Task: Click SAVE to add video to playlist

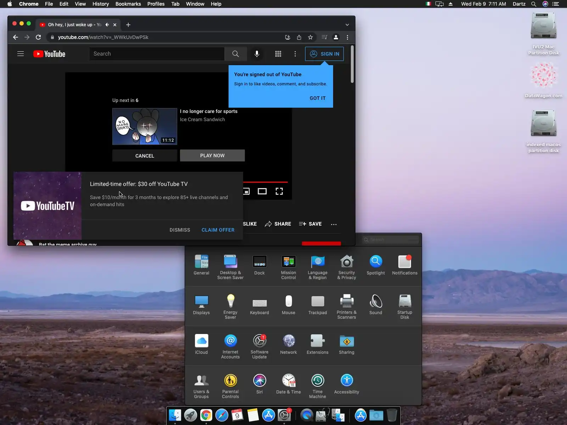Action: pos(310,224)
